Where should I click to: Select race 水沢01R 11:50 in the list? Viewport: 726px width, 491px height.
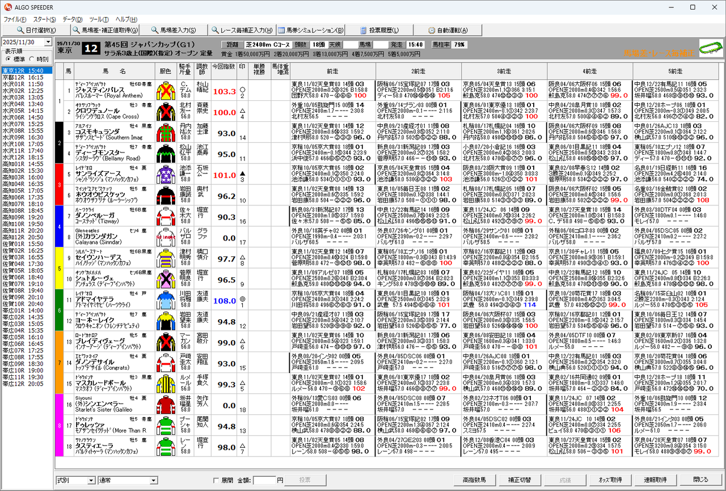pyautogui.click(x=27, y=84)
